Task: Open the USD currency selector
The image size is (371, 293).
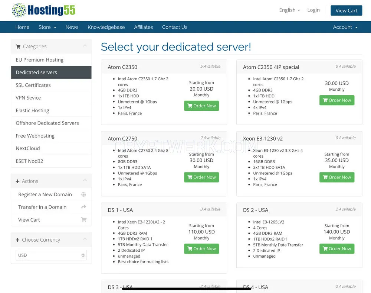Action: pyautogui.click(x=51, y=255)
